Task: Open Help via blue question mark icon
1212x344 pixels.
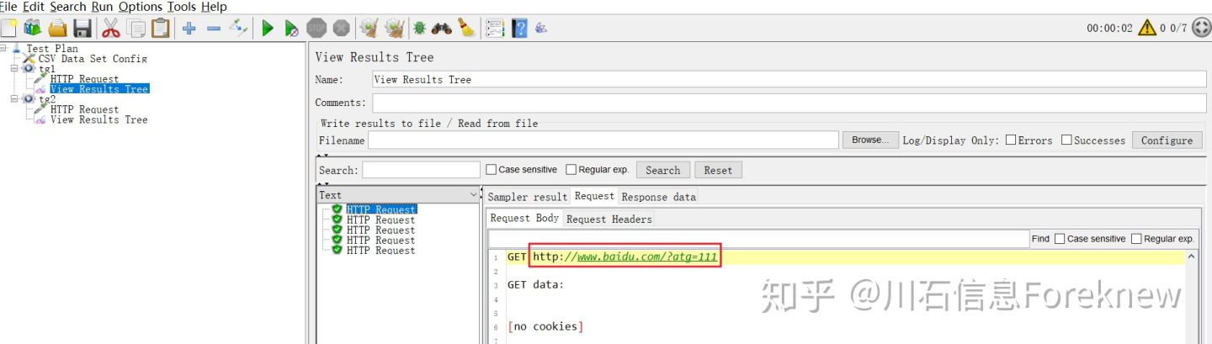Action: pyautogui.click(x=519, y=29)
